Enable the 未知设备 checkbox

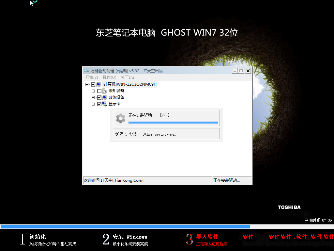click(99, 91)
